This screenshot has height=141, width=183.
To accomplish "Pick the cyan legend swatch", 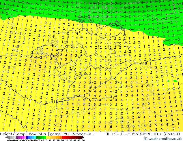I will (x=35, y=138).
